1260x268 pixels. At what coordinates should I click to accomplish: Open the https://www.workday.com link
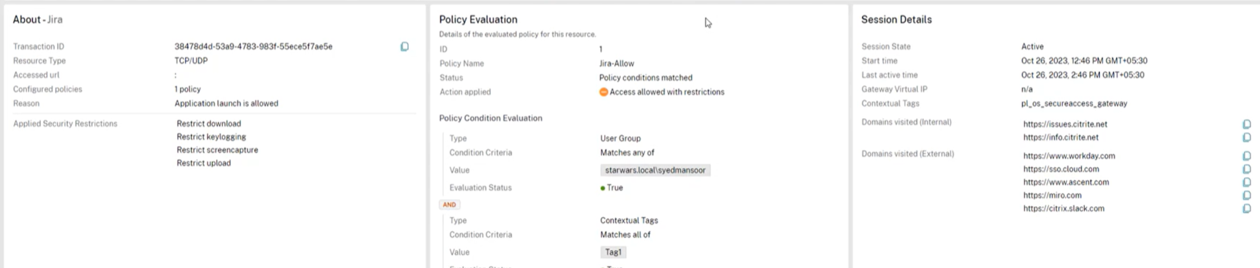click(1069, 156)
